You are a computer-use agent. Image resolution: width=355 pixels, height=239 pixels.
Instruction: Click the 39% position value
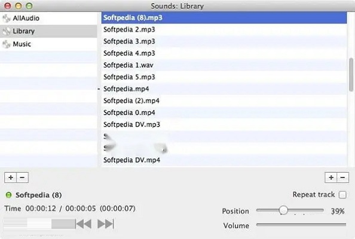(338, 211)
